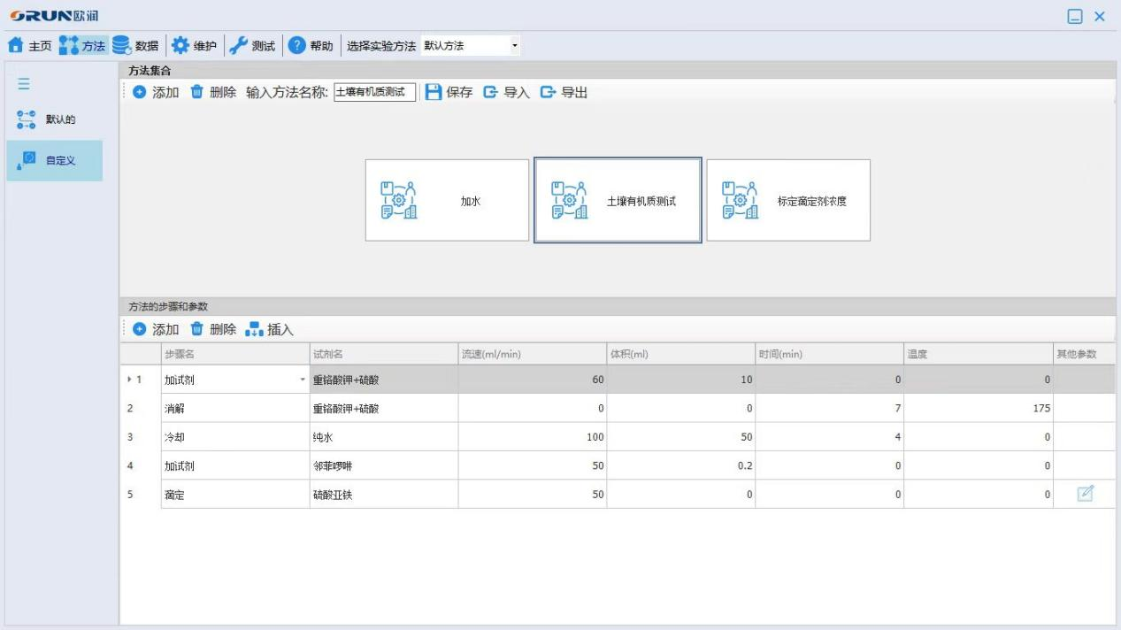
Task: Open the 数据 menu
Action: [135, 45]
